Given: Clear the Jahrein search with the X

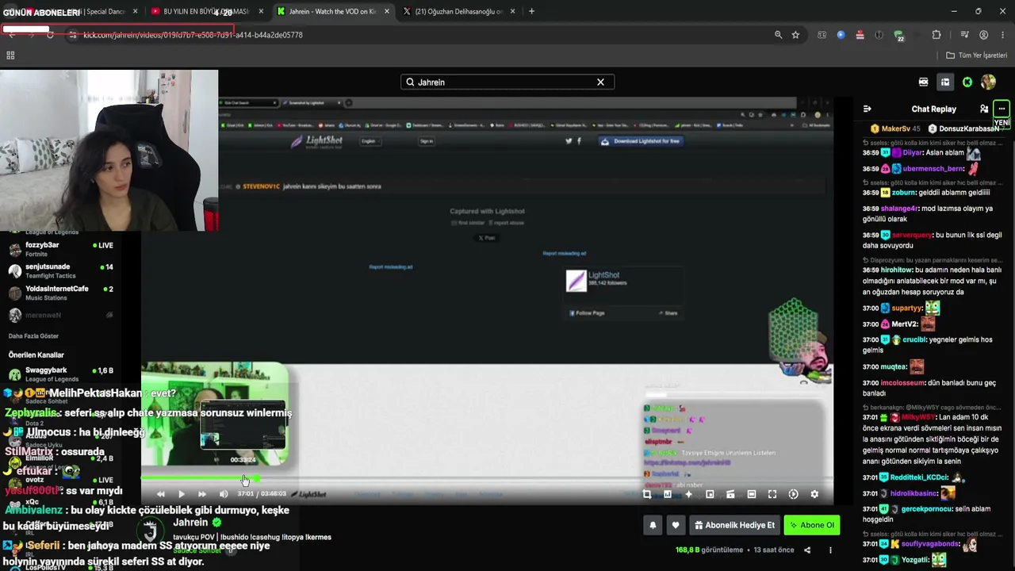Looking at the screenshot, I should point(600,82).
